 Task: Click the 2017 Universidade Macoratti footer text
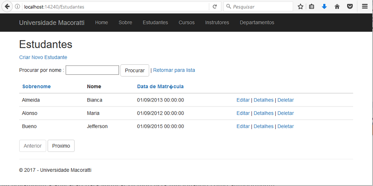coord(55,170)
